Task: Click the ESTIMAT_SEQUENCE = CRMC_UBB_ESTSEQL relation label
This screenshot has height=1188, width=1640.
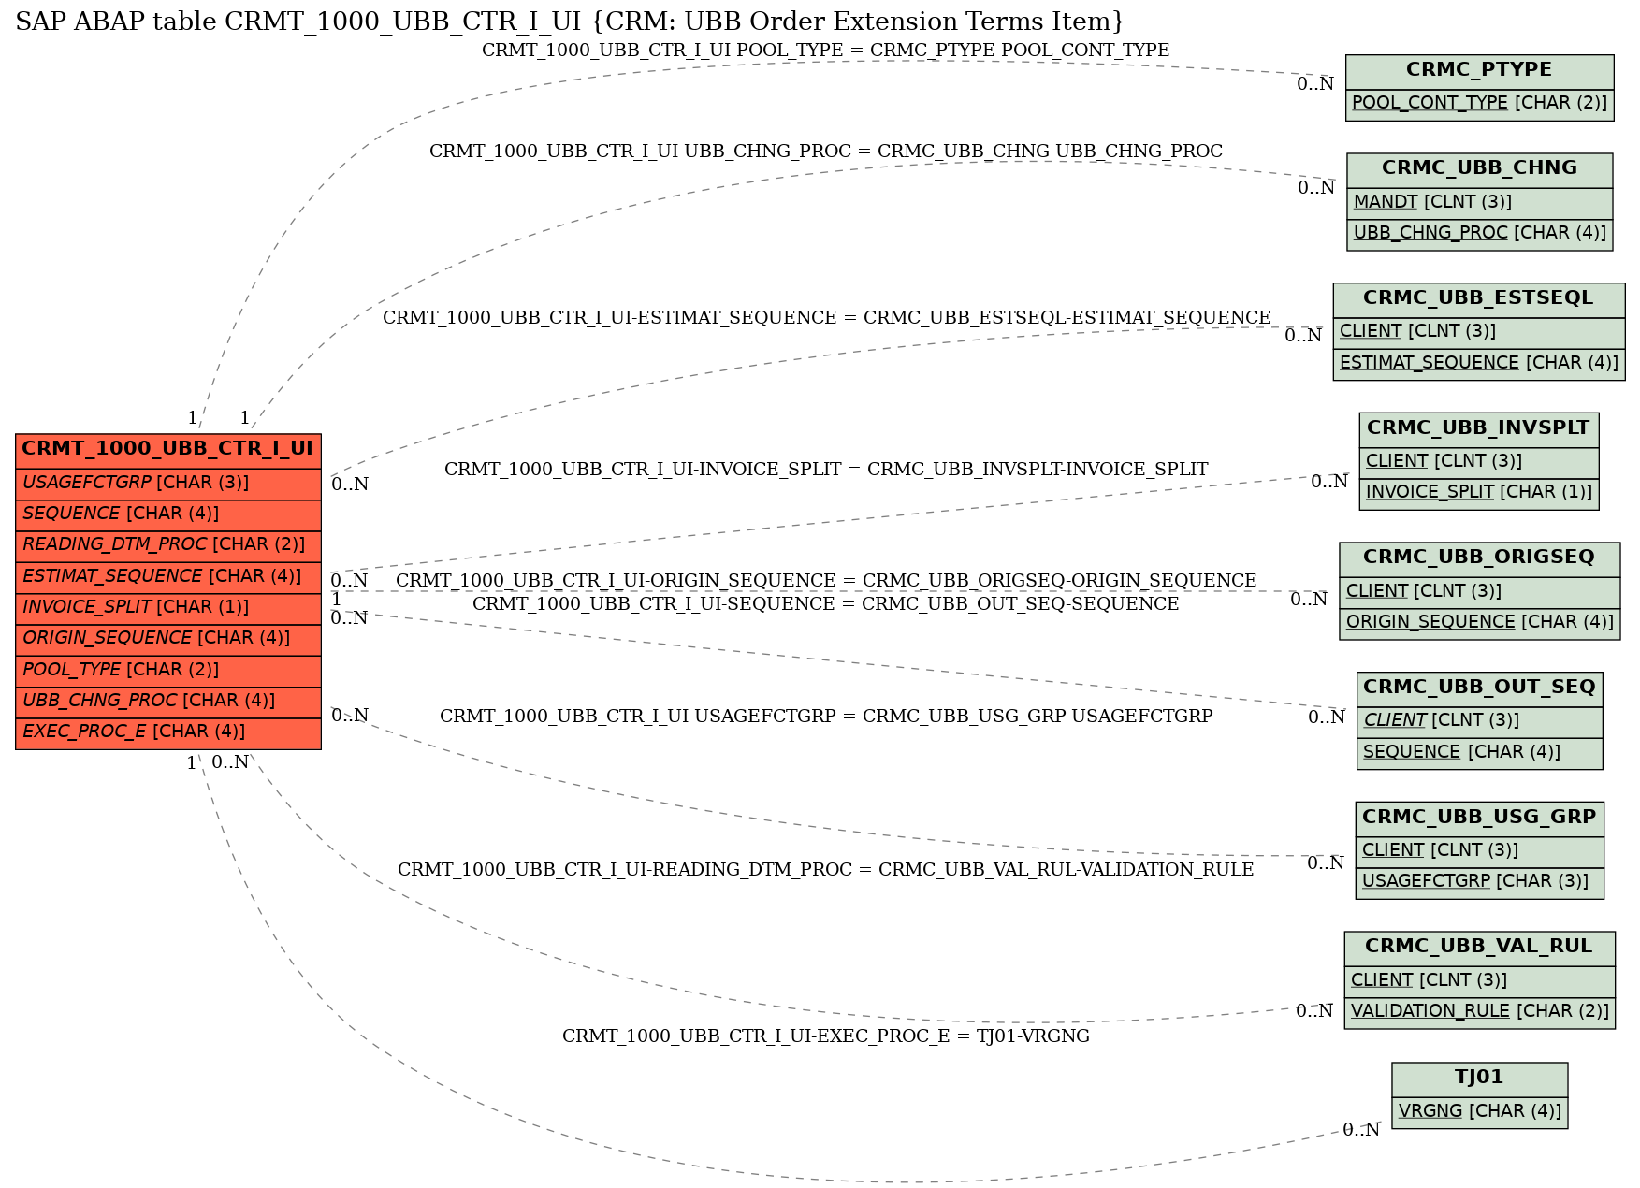Action: pyautogui.click(x=826, y=318)
